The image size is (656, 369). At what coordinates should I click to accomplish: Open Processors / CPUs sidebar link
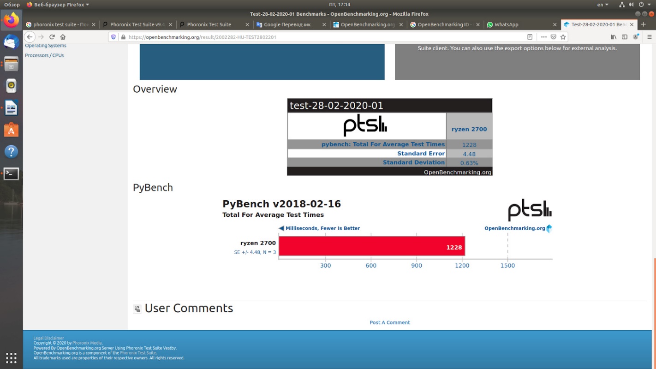pyautogui.click(x=44, y=55)
